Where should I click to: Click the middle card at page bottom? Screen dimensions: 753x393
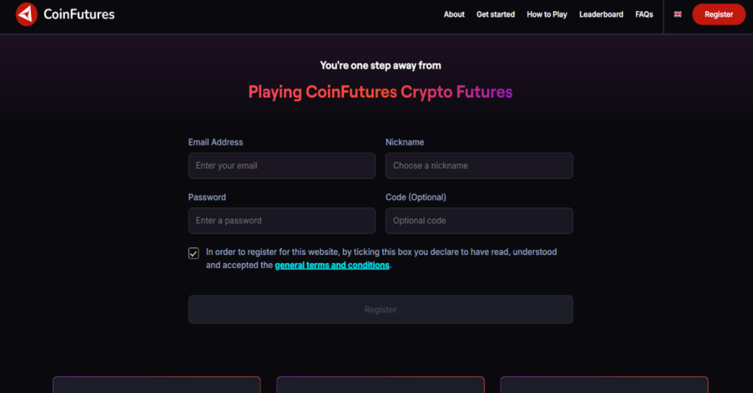(x=380, y=385)
